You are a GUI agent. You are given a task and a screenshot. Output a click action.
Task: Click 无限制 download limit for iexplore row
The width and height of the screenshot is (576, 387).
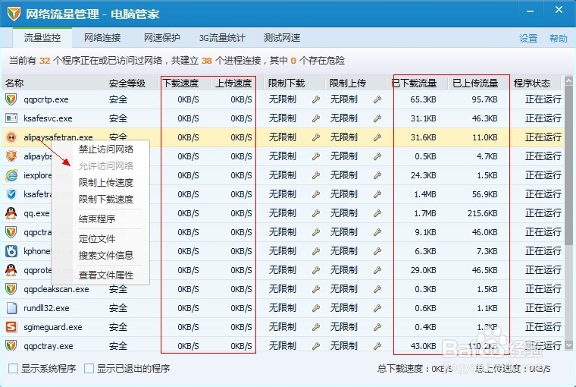(x=282, y=175)
